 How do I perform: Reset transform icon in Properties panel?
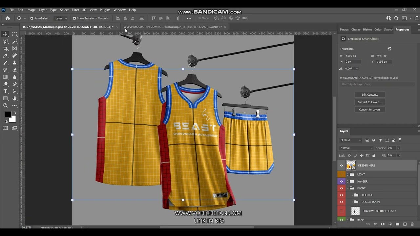tap(389, 49)
